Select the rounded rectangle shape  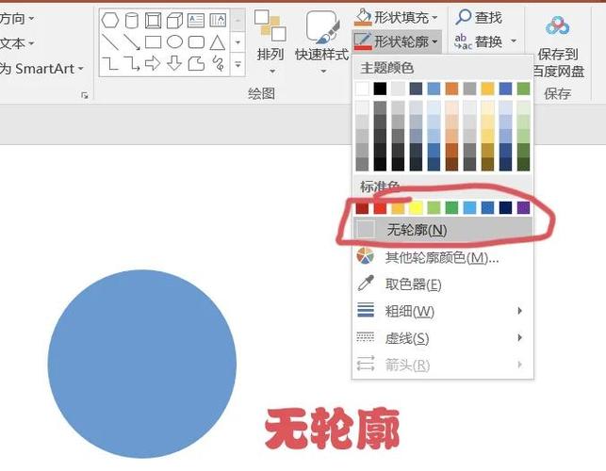[x=196, y=41]
